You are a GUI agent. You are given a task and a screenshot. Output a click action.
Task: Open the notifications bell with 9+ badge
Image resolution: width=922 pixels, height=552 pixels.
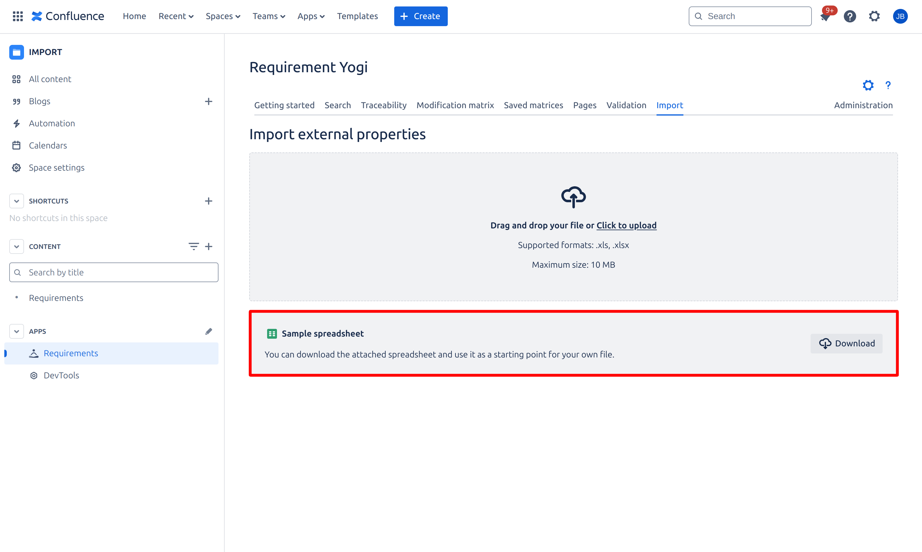tap(825, 17)
